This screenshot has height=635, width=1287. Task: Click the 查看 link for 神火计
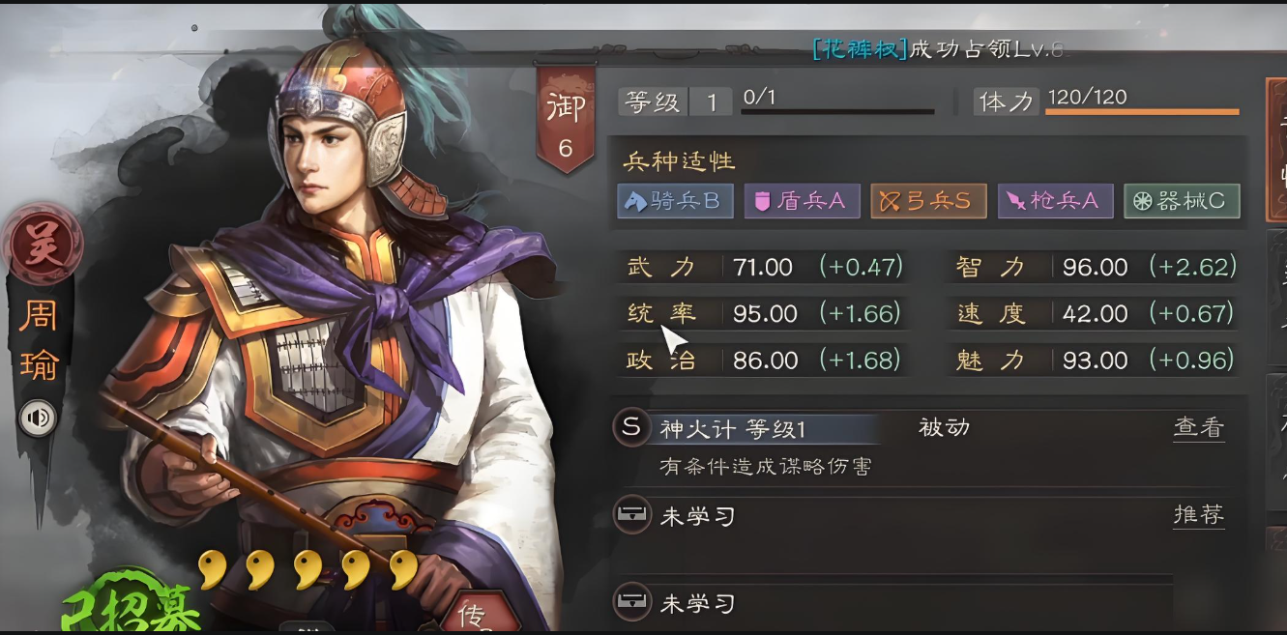(1199, 428)
